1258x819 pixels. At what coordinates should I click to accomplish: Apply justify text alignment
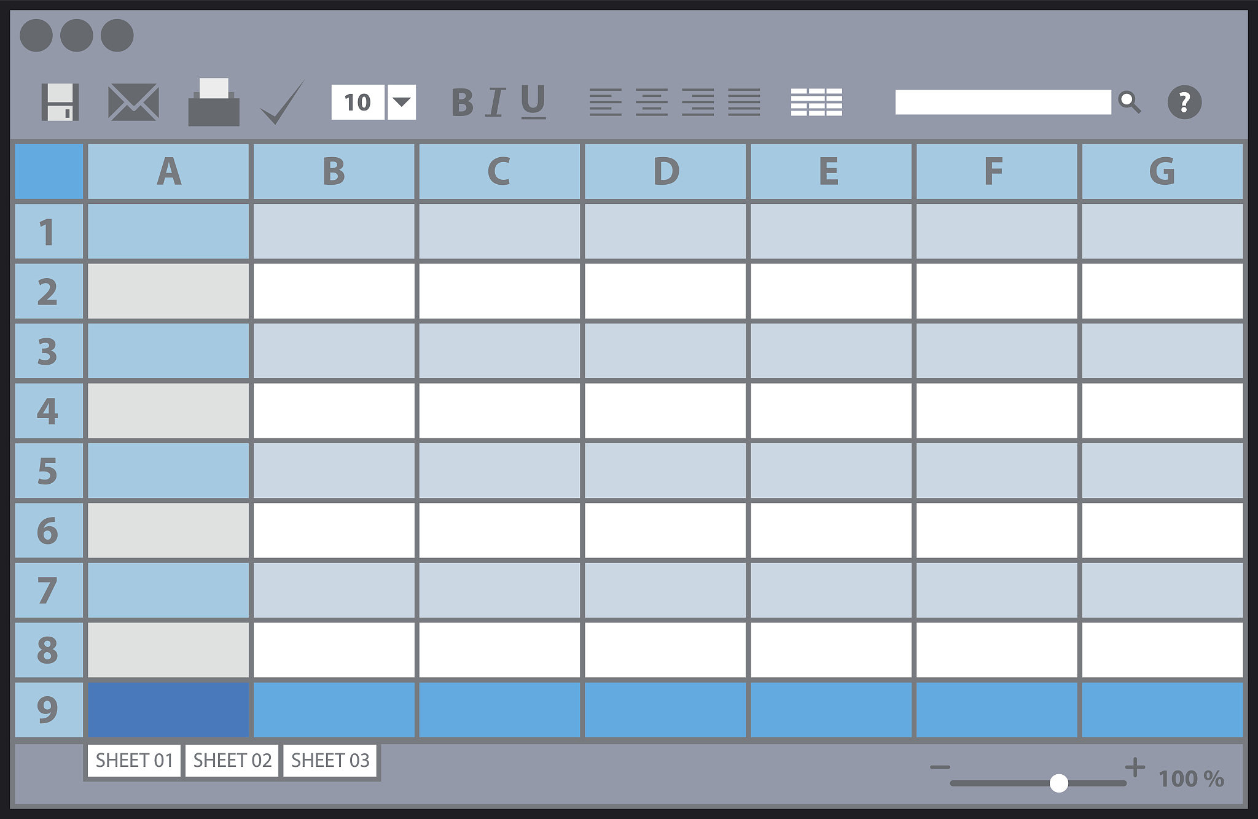[x=744, y=102]
